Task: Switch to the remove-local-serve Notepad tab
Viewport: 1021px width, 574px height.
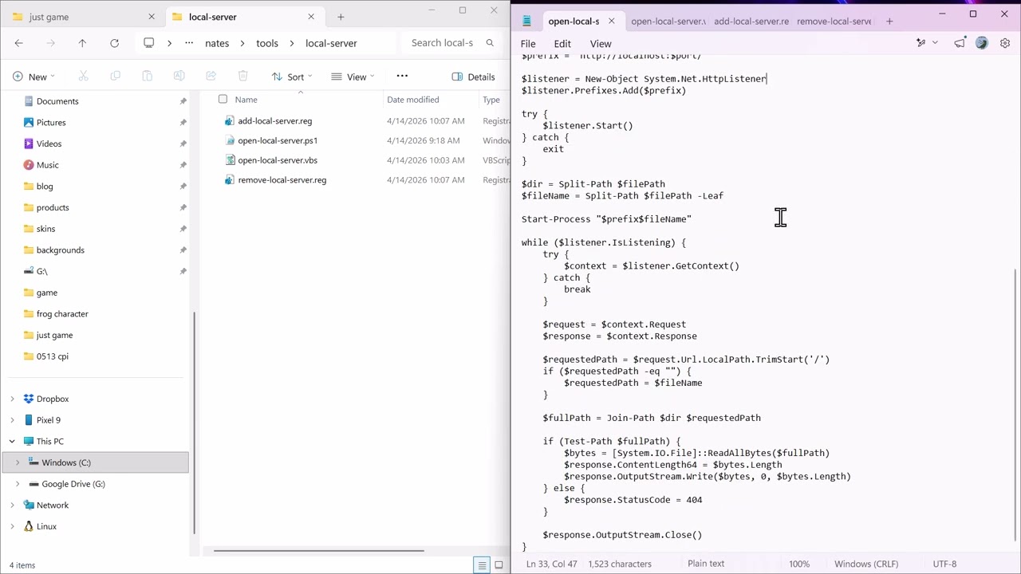Action: (834, 22)
